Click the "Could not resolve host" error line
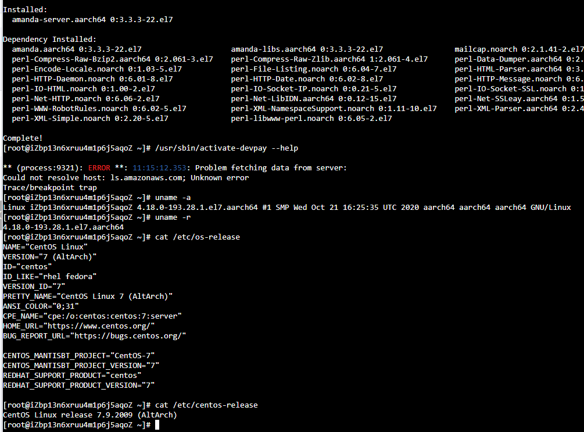 126,177
